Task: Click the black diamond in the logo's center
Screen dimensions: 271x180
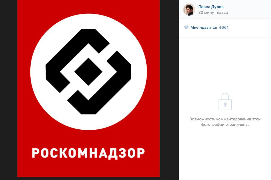Action: (88, 72)
